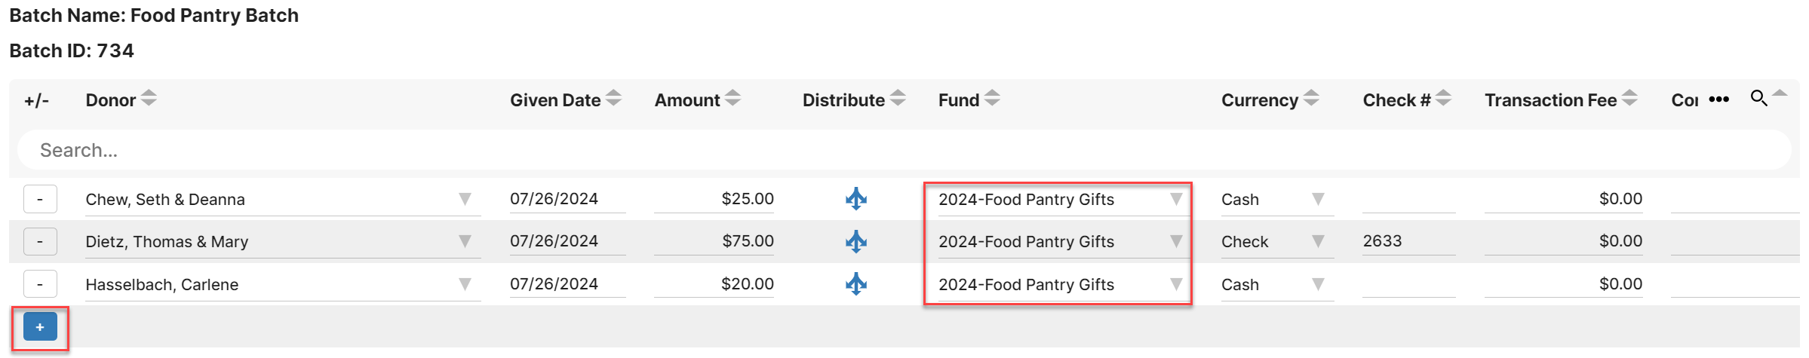Remove the Hasselbach, Carlene row with minus
This screenshot has height=358, width=1809.
click(40, 284)
